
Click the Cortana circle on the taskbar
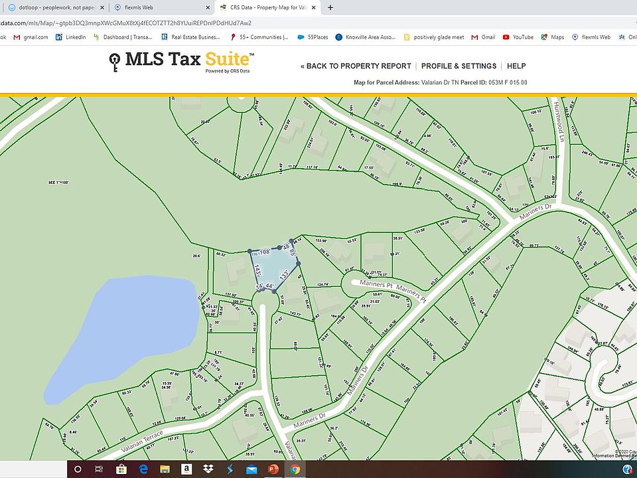point(78,469)
